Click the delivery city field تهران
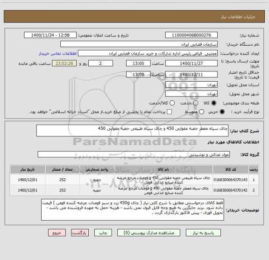 point(191,94)
